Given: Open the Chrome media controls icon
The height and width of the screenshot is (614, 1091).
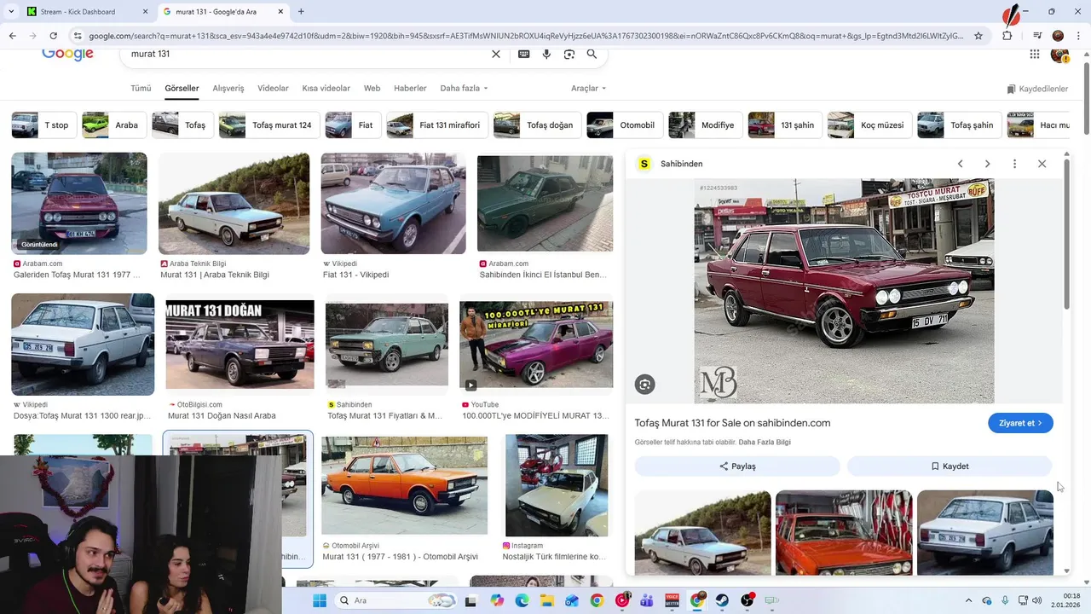Looking at the screenshot, I should pyautogui.click(x=1037, y=36).
